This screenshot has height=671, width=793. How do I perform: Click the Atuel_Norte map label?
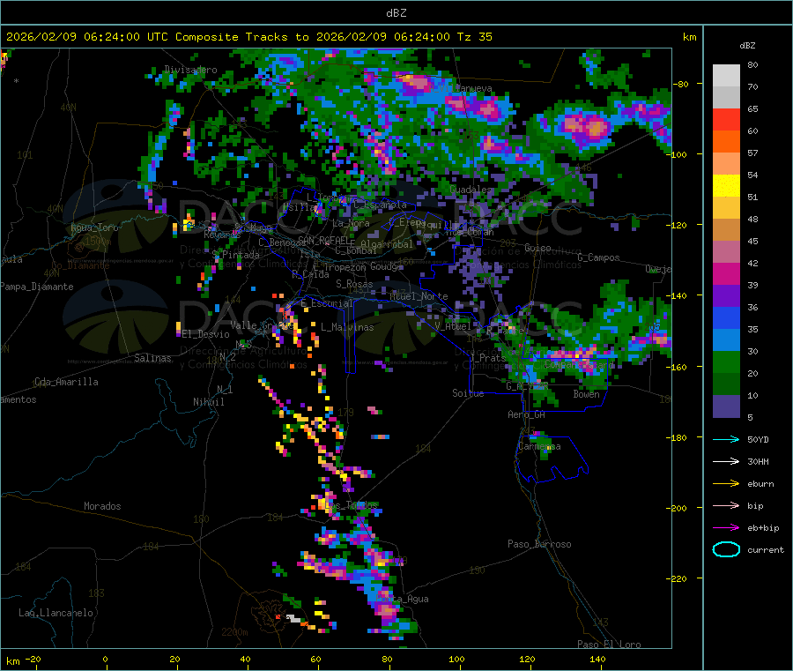click(x=419, y=296)
